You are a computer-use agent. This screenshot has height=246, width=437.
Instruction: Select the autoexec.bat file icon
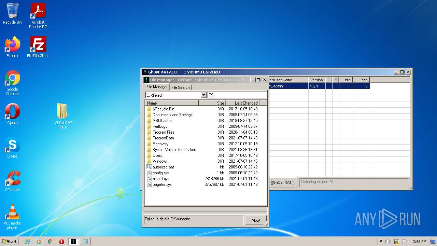tap(149, 167)
